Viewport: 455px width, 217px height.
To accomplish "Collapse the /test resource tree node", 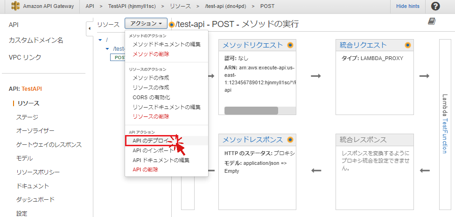I will (x=107, y=49).
